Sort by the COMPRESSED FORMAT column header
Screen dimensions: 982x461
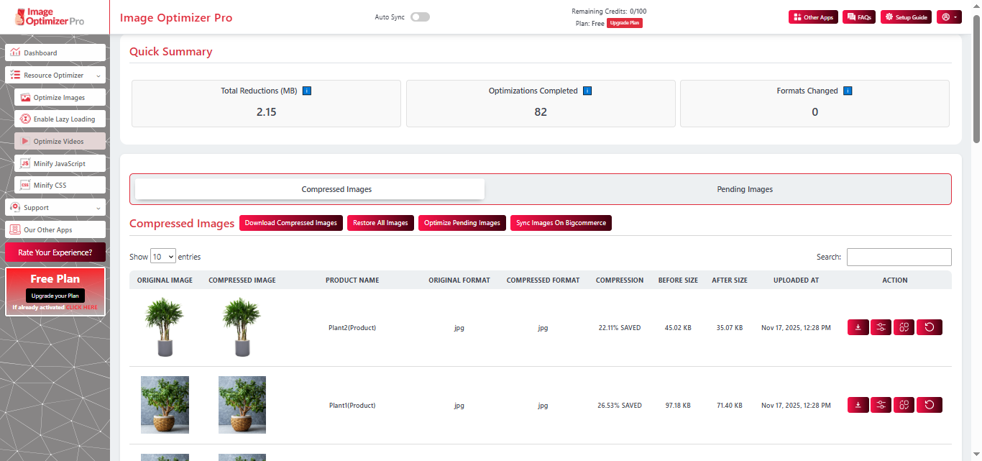pos(543,280)
